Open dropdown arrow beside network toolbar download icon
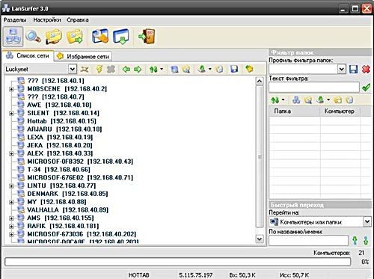This screenshot has width=374, height=279. tap(210, 69)
